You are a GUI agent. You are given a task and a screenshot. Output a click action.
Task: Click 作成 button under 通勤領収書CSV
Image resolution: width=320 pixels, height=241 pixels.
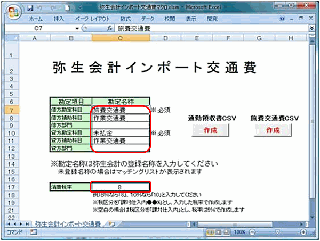pyautogui.click(x=211, y=130)
